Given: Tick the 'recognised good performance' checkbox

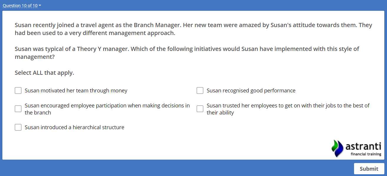Looking at the screenshot, I should (x=200, y=91).
